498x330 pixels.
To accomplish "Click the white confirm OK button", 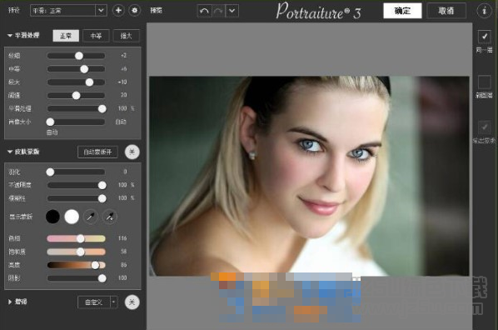I will coord(402,11).
